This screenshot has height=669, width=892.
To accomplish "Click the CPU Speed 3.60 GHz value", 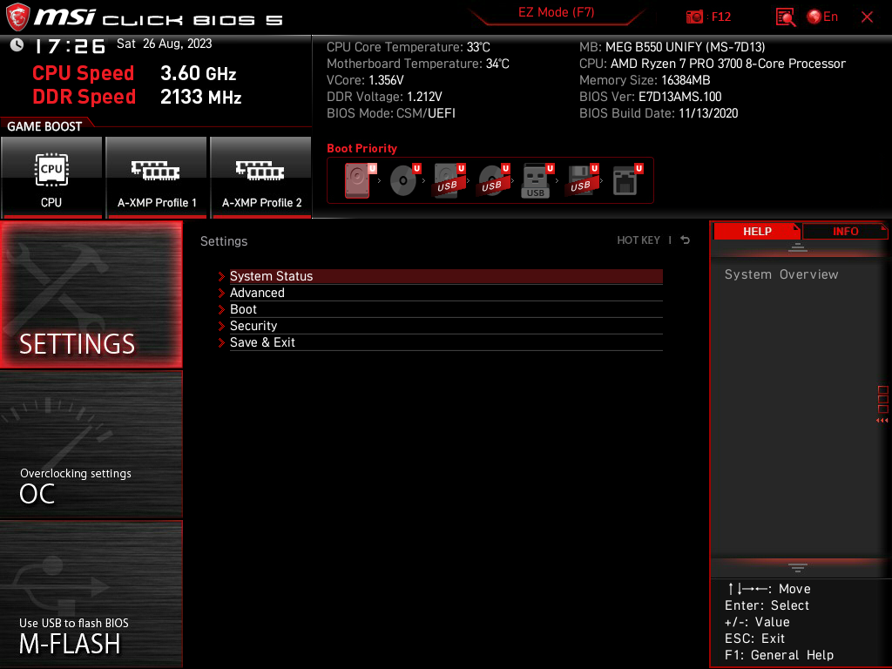I will point(198,73).
